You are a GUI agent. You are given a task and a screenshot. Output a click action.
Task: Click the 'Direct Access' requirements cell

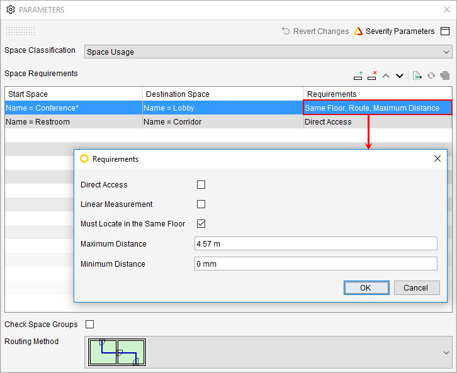click(x=378, y=122)
